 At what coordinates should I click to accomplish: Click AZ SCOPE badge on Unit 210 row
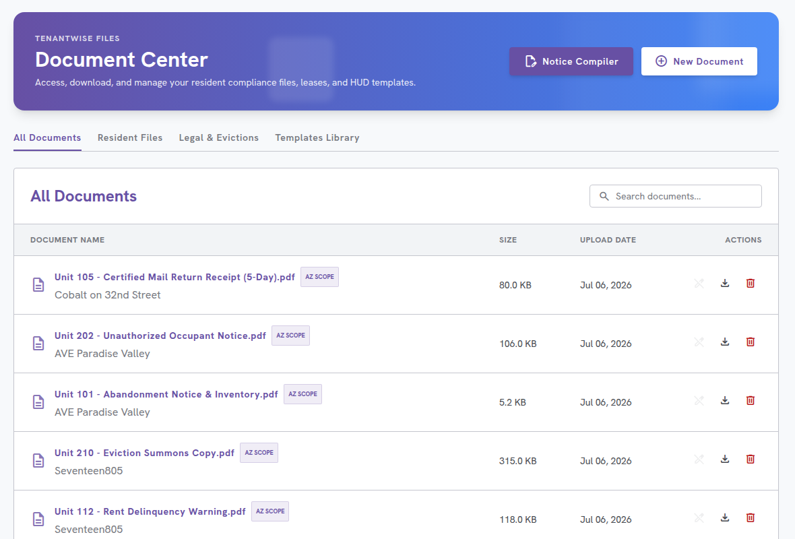click(x=259, y=453)
